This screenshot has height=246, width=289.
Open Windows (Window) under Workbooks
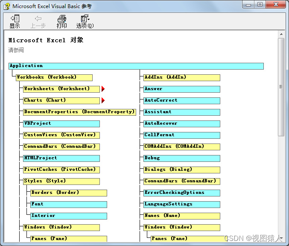click(x=61, y=228)
